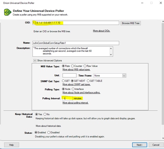Click the green leaf poller logo icon
The width and height of the screenshot is (164, 149).
(8, 12)
